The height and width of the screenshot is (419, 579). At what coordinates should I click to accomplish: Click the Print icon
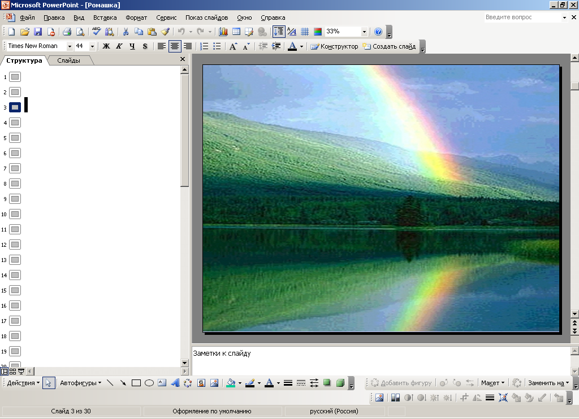tap(67, 32)
